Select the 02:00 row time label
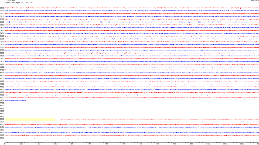 (2, 19)
